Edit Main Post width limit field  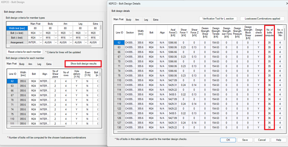pyautogui.click(x=36, y=28)
